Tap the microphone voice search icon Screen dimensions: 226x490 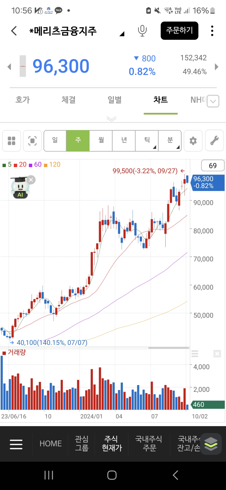click(x=142, y=31)
